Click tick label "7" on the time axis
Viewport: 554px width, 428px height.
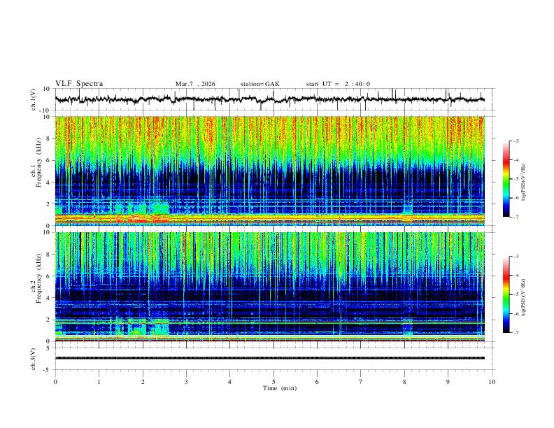pyautogui.click(x=361, y=382)
